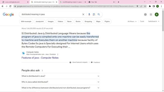Click the vertical page scrollbar thumb
The height and width of the screenshot is (92, 164).
163,21
